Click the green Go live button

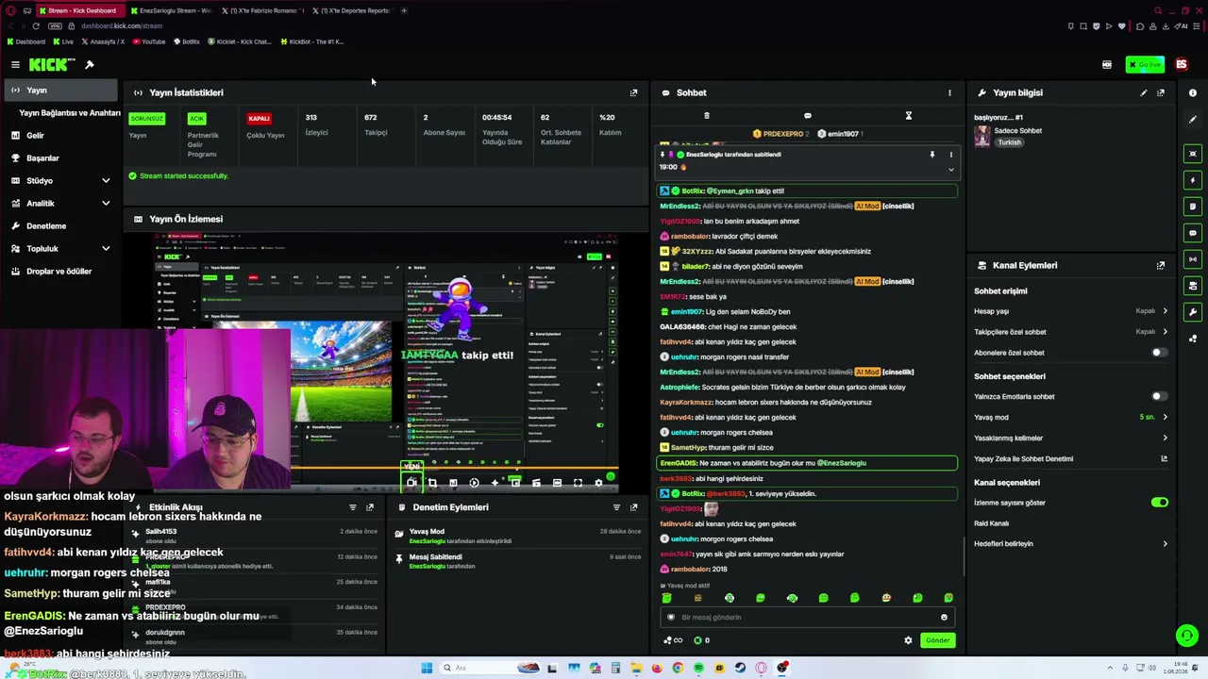1145,64
